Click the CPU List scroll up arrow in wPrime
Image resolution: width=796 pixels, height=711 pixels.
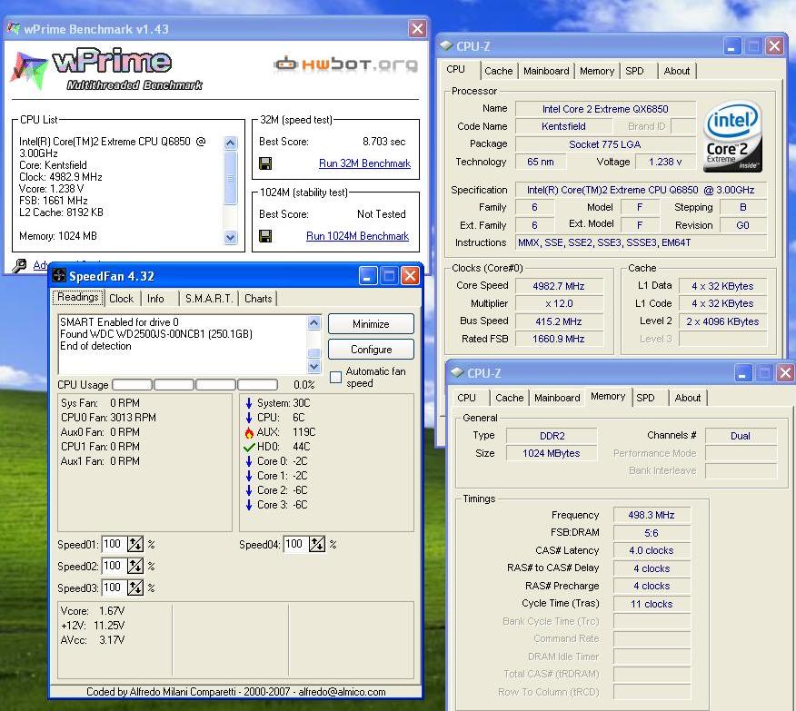(231, 143)
